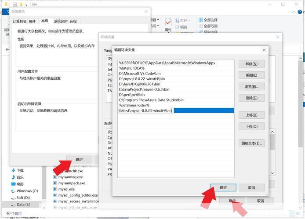305x219 pixels.
Task: Select D:\mysql-8.0.22-winx64\bin entry
Action: pos(176,79)
